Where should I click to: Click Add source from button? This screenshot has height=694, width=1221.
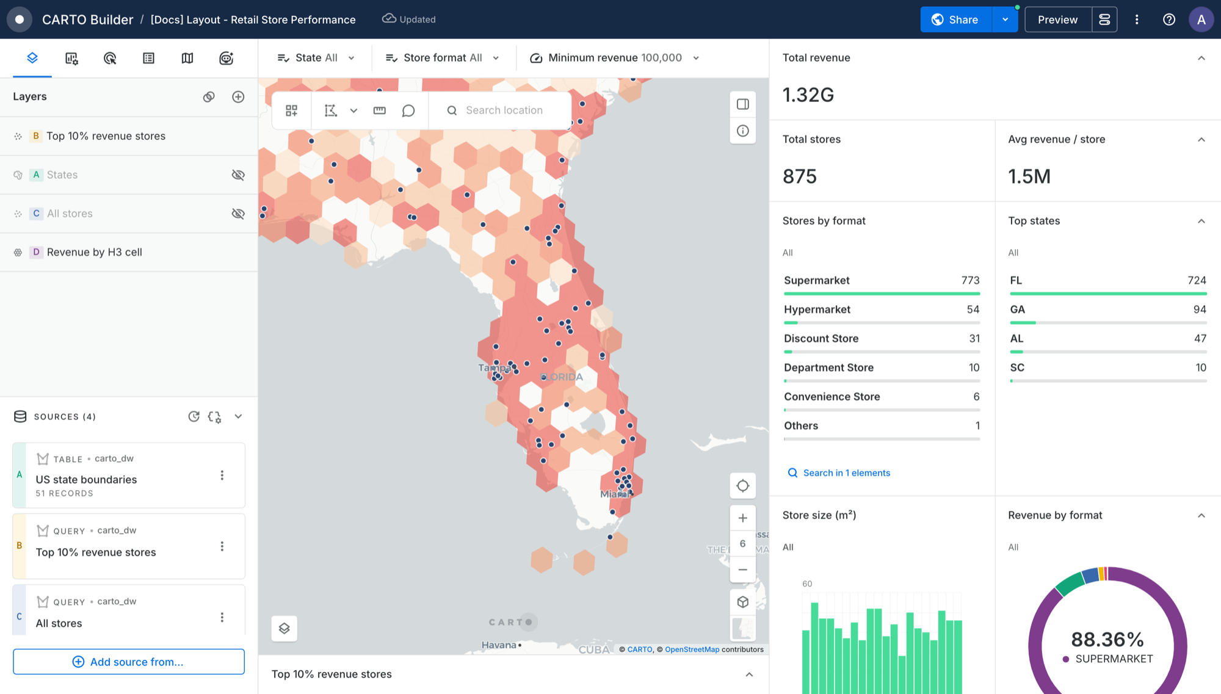(x=129, y=662)
